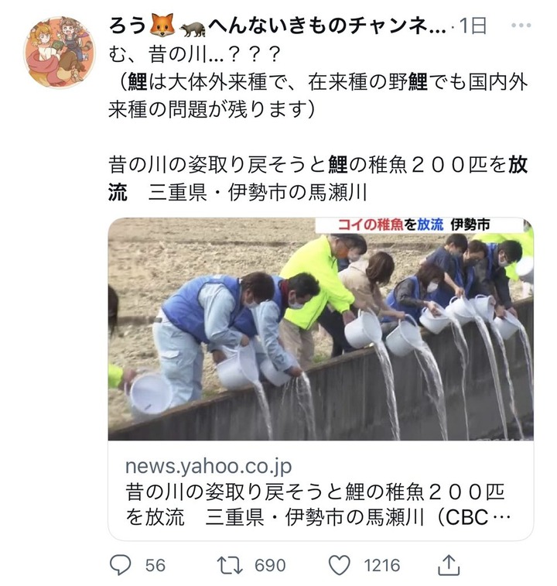View the 1216 likes count
Image resolution: width=557 pixels, height=586 pixels.
pos(382,565)
